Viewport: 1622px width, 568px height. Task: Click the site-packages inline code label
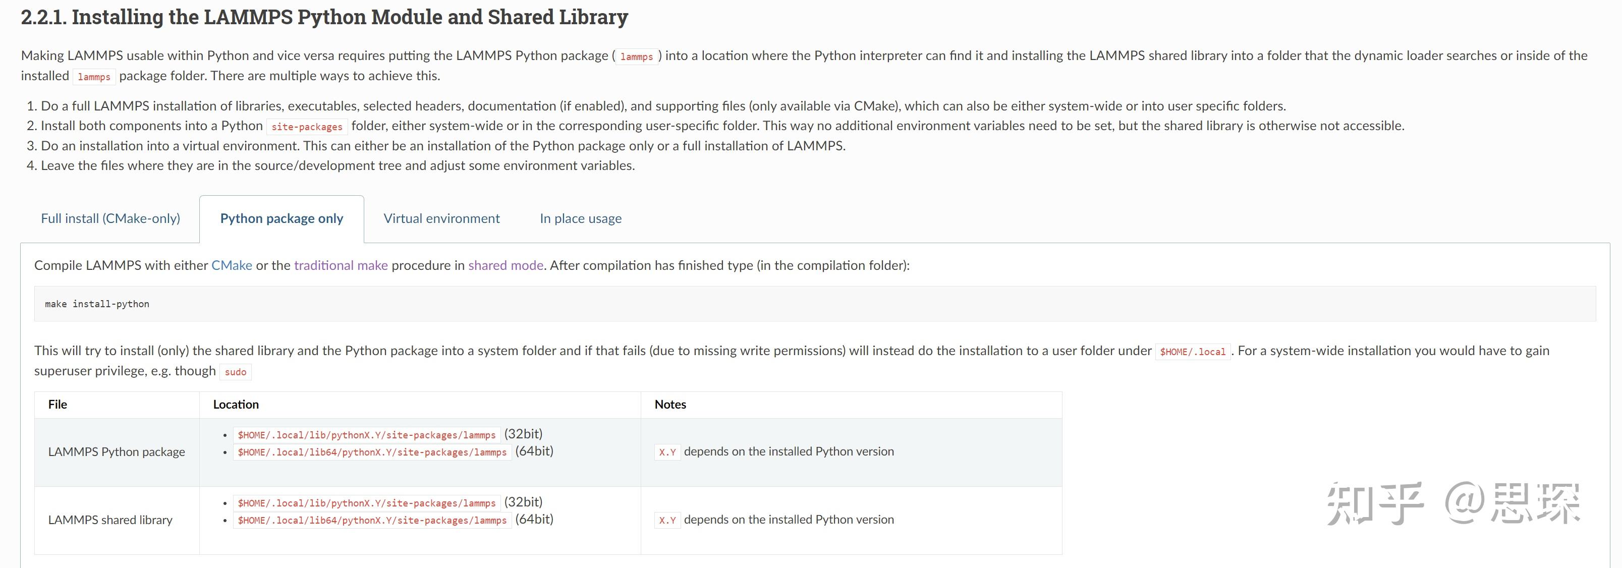click(307, 127)
